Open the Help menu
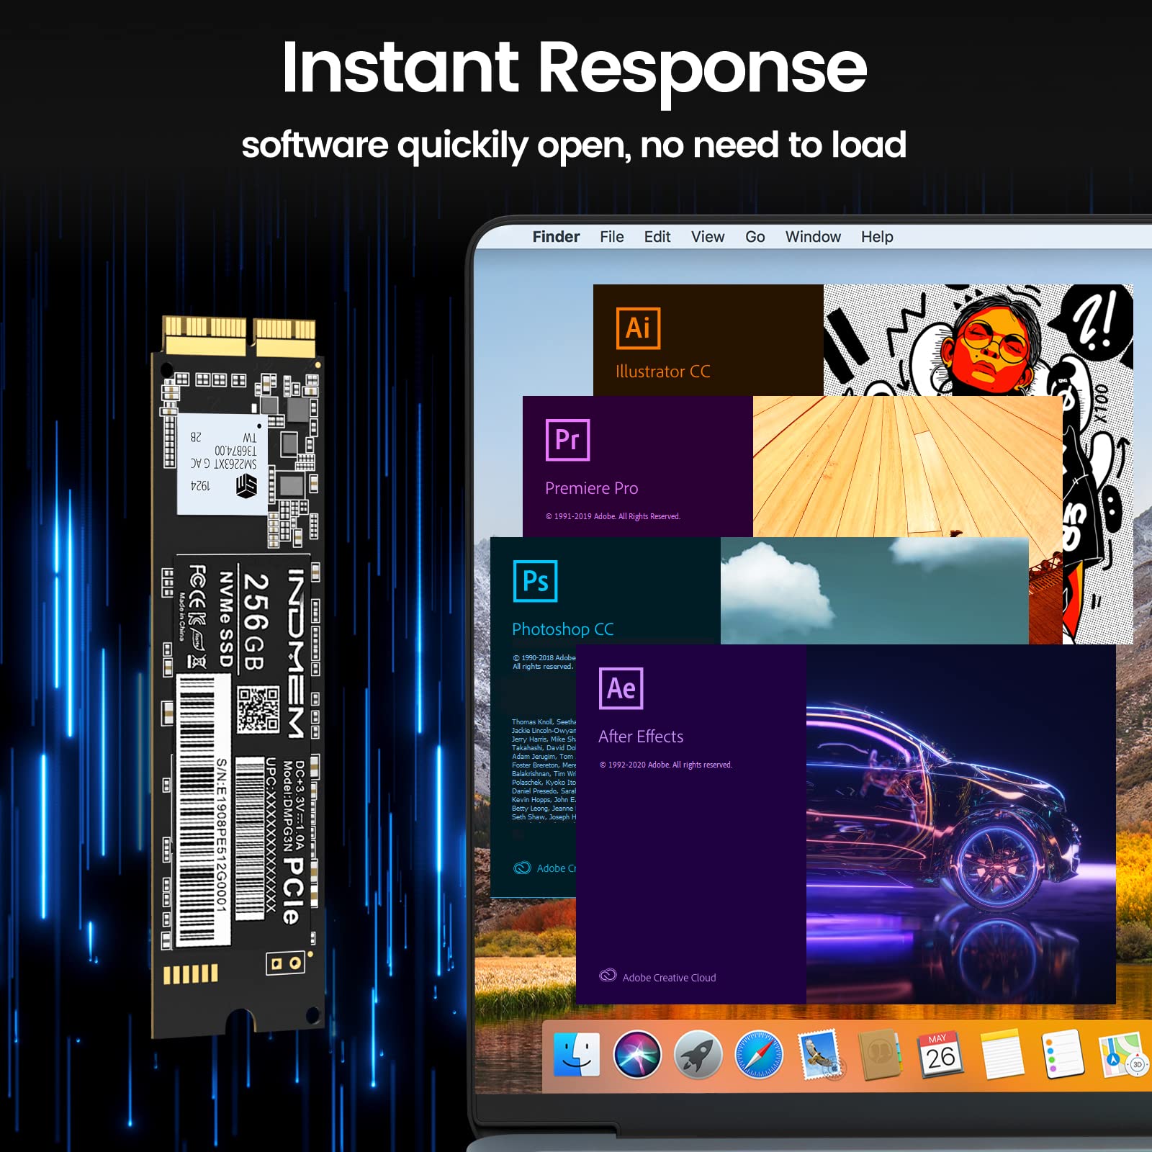The height and width of the screenshot is (1152, 1152). tap(877, 237)
